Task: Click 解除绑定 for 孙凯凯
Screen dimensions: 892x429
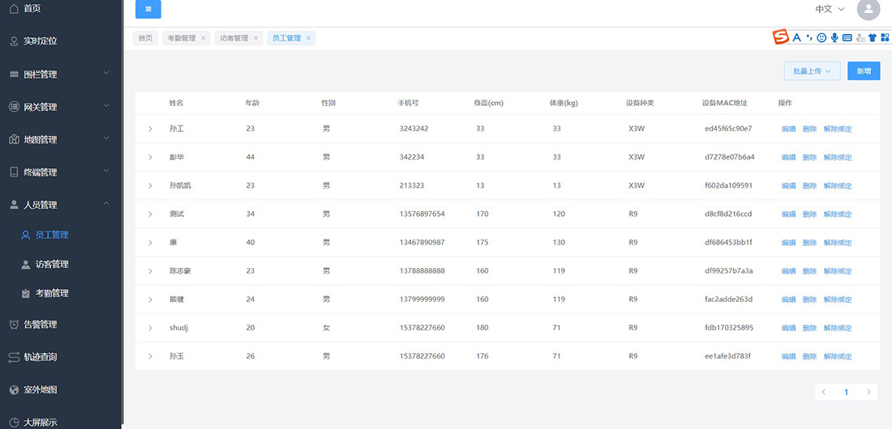Action: 838,186
